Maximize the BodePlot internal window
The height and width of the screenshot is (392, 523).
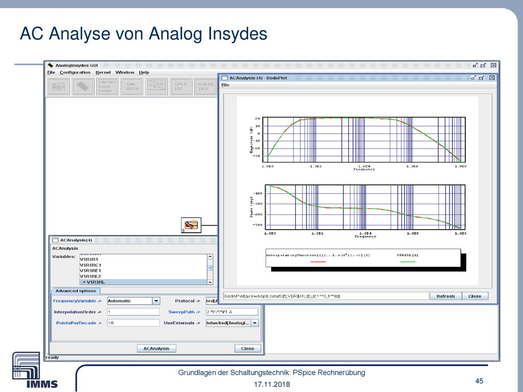(481, 78)
